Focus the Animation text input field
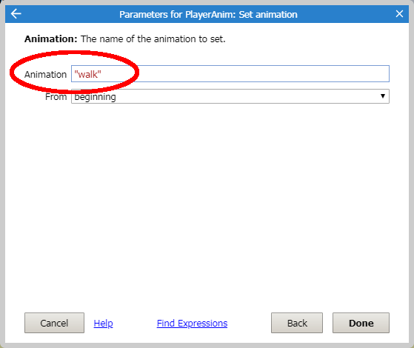This screenshot has width=414, height=348. [x=230, y=73]
